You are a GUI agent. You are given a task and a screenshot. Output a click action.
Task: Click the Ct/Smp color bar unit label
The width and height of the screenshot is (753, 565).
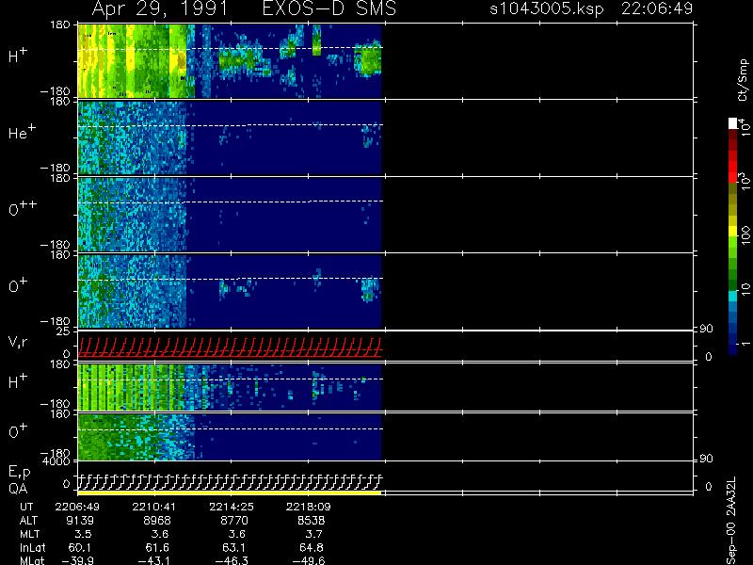743,80
